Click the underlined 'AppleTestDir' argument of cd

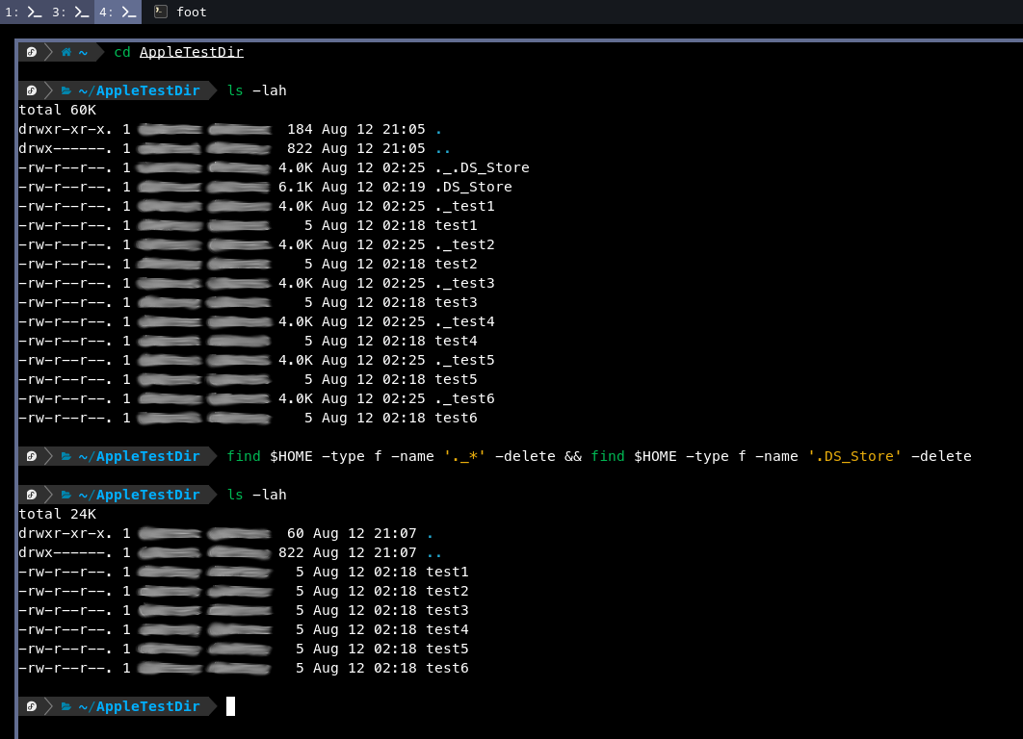click(x=191, y=52)
